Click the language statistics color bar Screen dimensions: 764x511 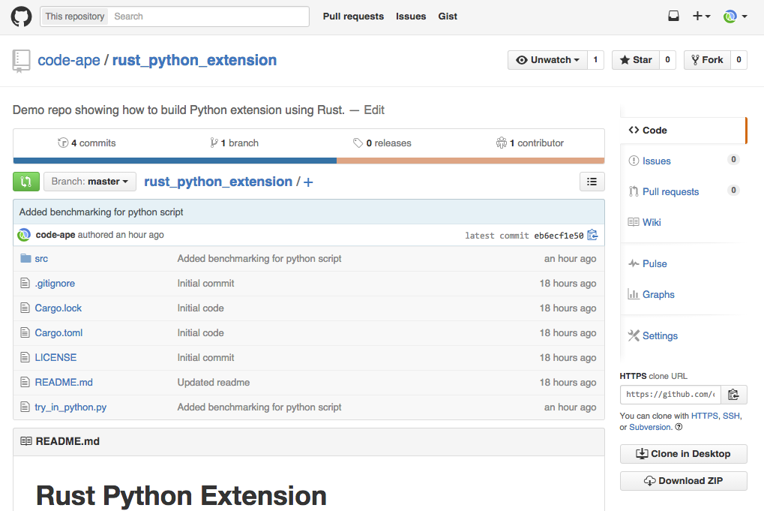coord(308,161)
